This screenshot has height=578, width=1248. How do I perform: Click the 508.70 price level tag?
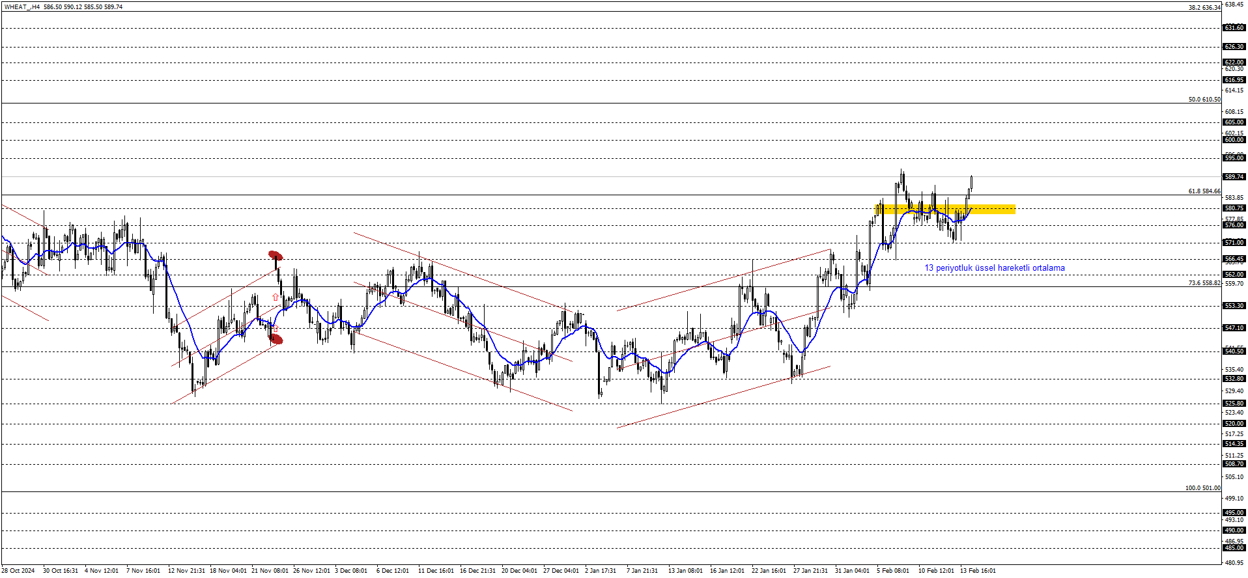(x=1234, y=464)
